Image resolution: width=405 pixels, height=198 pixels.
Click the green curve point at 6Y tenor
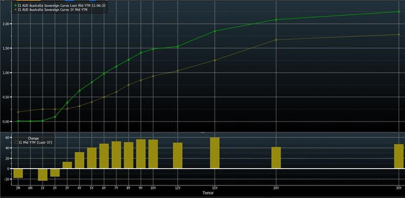tap(104, 73)
